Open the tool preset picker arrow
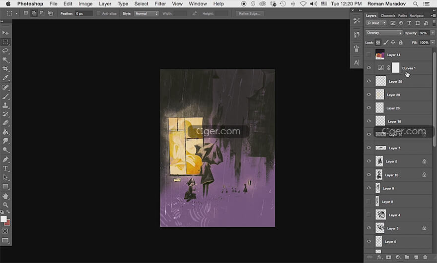 coord(16,13)
